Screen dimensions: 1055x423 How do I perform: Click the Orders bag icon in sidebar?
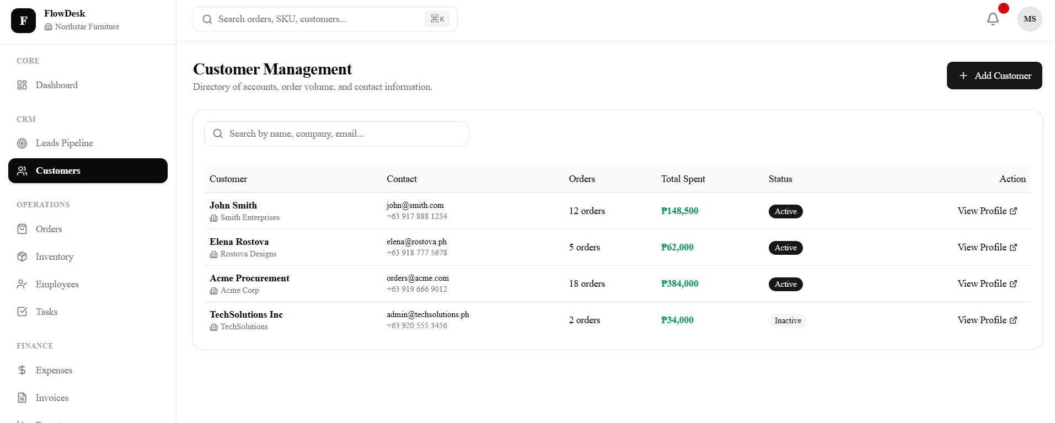coord(22,229)
